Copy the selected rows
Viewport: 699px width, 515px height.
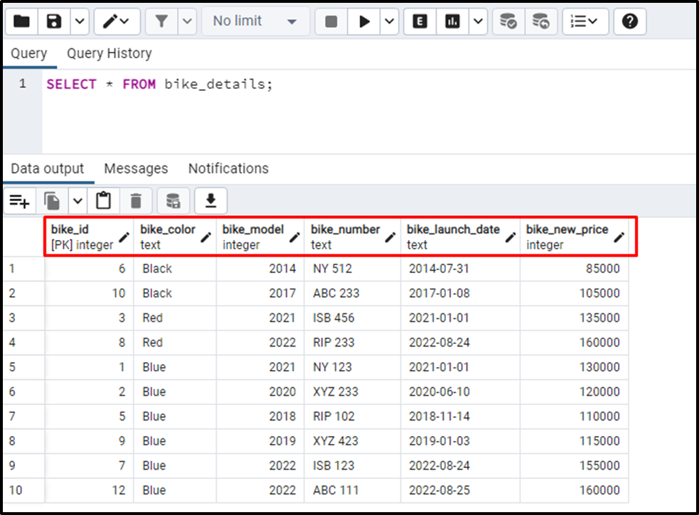click(51, 200)
